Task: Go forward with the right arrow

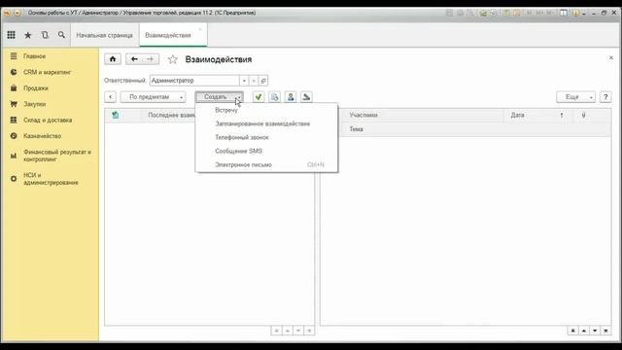Action: pos(151,59)
